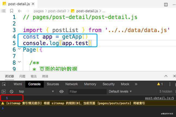Image resolution: width=176 pixels, height=117 pixels.
Task: Click line number 1 gutter
Action: click(x=14, y=17)
